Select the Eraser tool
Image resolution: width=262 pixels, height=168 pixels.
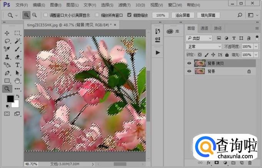(17, 57)
